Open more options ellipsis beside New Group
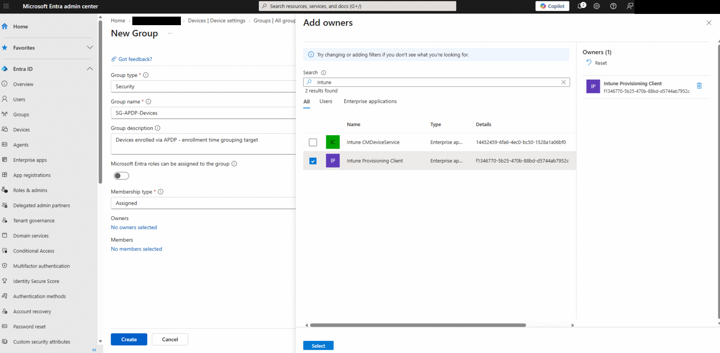Viewport: 720px width, 353px height. [x=170, y=33]
